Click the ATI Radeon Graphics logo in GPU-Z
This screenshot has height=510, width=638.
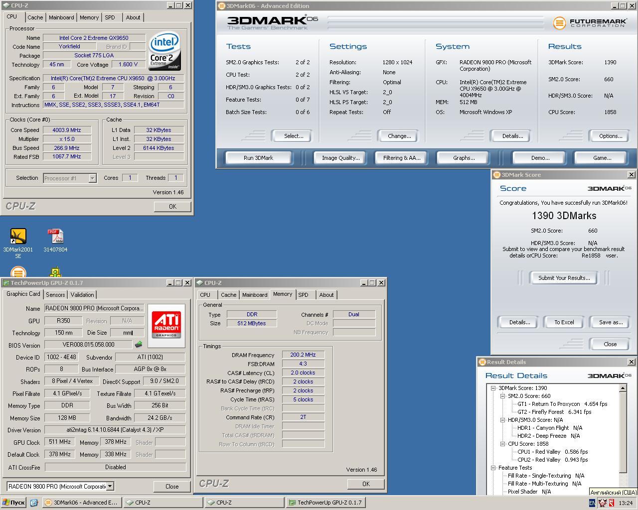[166, 325]
